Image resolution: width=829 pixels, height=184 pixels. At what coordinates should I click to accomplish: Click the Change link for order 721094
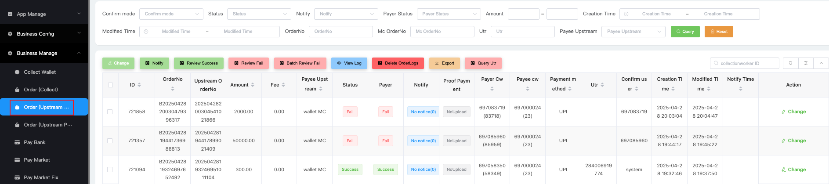click(793, 170)
